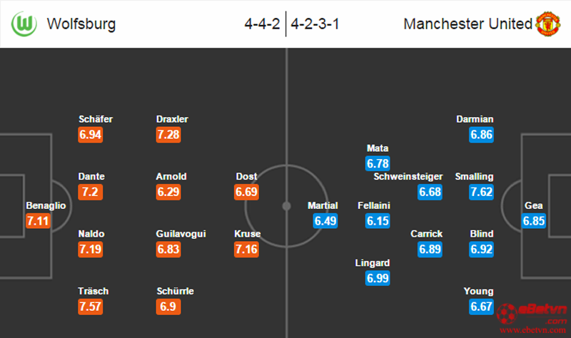Click Gea's 6.85 goalkeeper rating
Image resolution: width=571 pixels, height=338 pixels.
(x=533, y=221)
